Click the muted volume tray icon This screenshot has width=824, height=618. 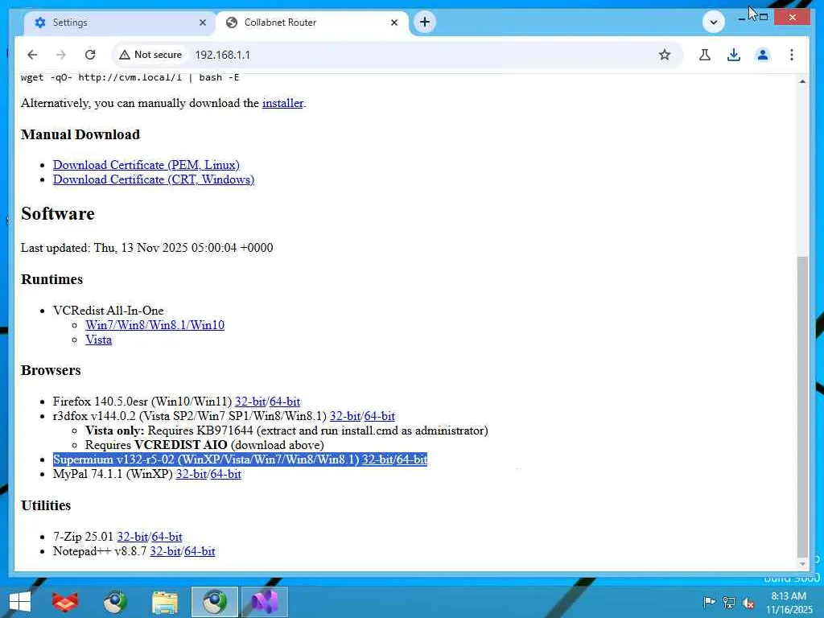pos(748,603)
